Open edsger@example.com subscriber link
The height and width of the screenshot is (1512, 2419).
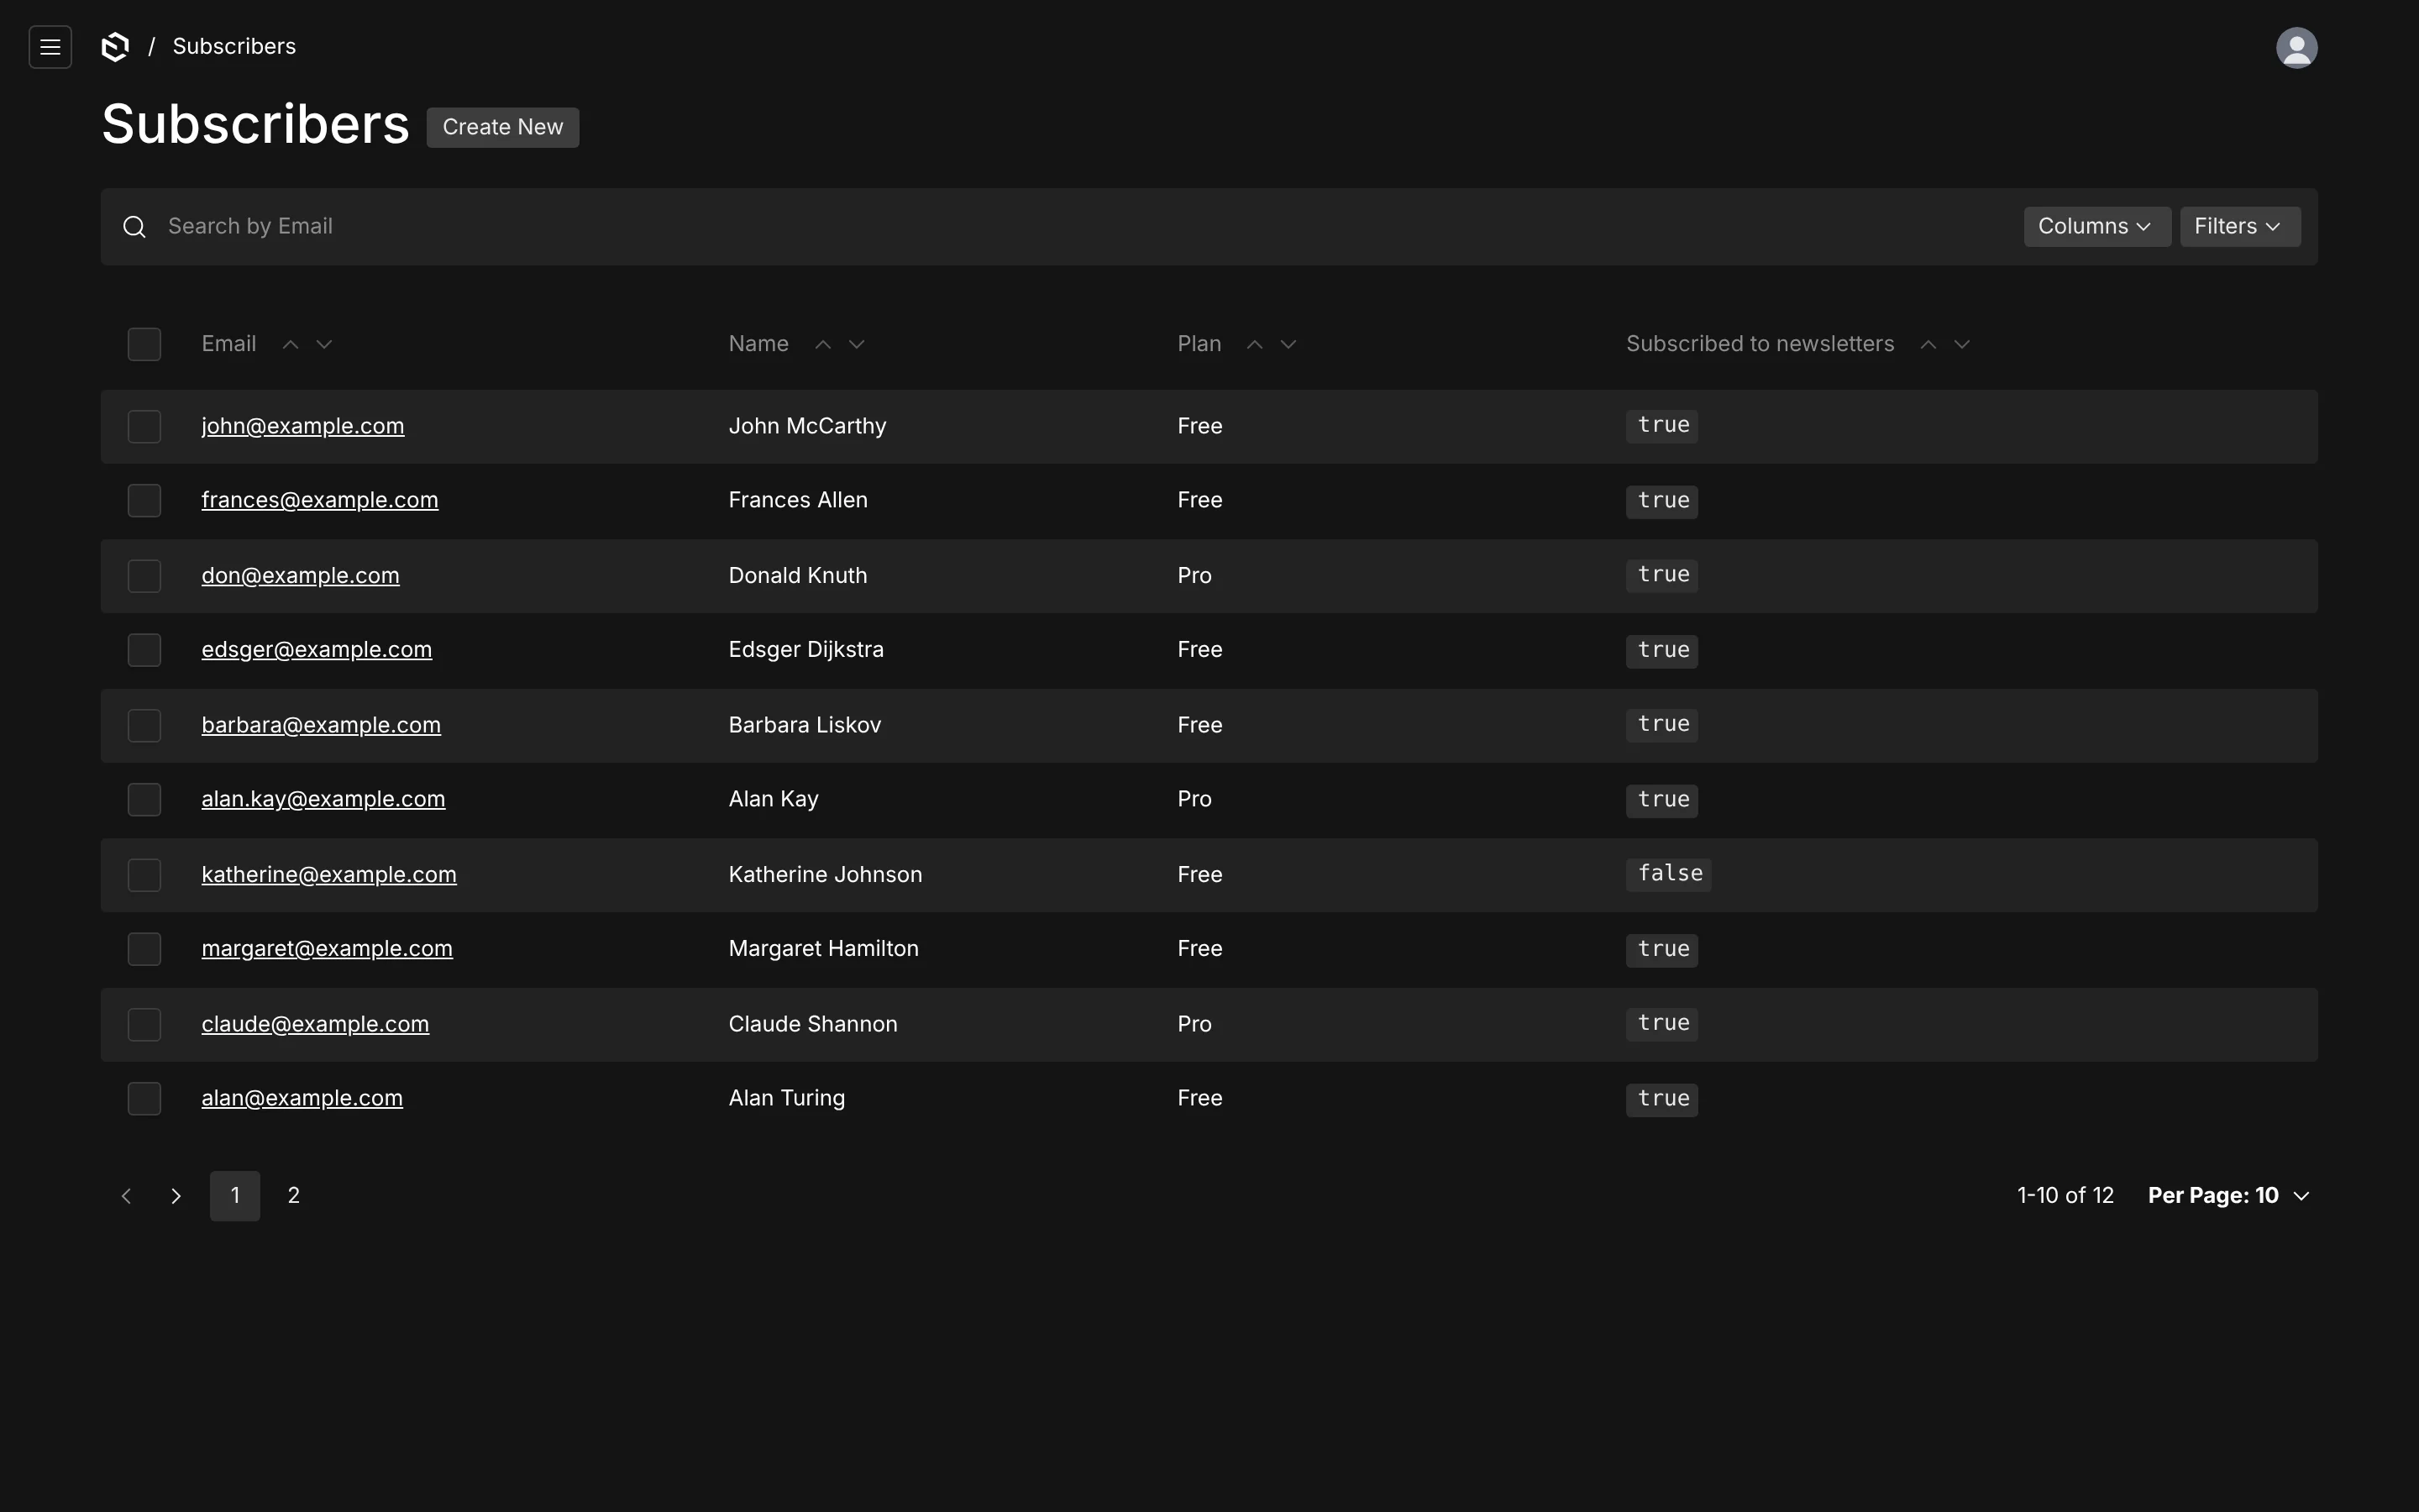317,650
